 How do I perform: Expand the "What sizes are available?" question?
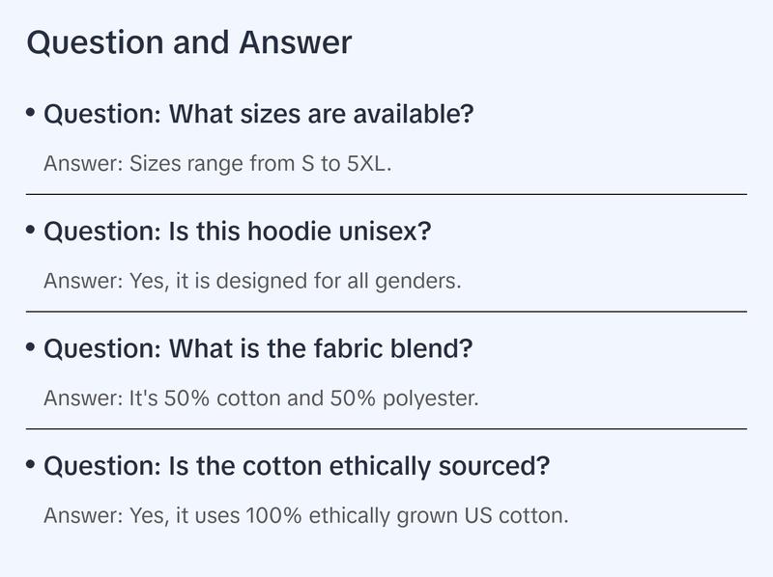coord(259,115)
